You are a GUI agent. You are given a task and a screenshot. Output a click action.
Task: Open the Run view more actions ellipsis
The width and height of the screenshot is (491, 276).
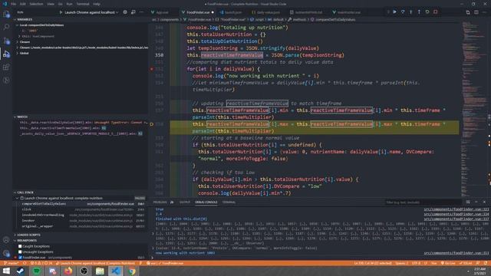[141, 12]
